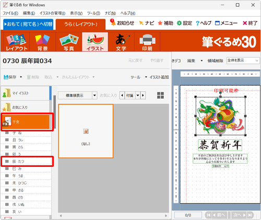Viewport: 261px width, 220px height.
Task: Click the 次へ next page button
Action: pos(239,215)
